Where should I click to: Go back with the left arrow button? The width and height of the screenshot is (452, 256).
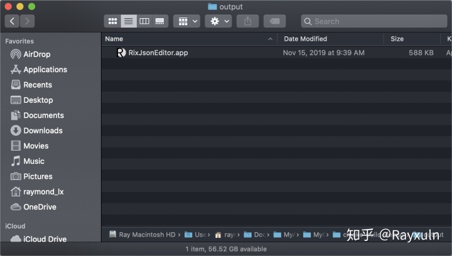12,21
